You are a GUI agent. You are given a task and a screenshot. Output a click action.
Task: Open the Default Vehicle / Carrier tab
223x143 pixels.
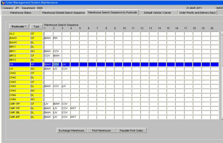coord(157,13)
